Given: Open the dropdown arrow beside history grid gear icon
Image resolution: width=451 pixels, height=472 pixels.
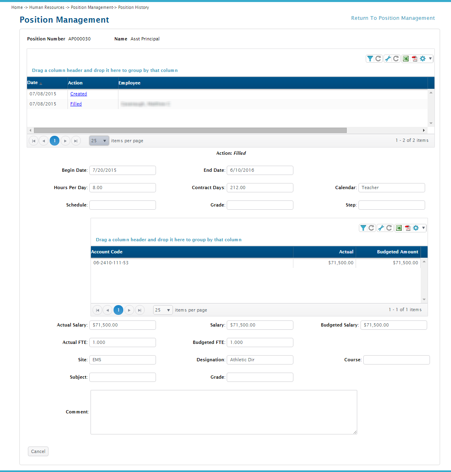Looking at the screenshot, I should pyautogui.click(x=430, y=59).
